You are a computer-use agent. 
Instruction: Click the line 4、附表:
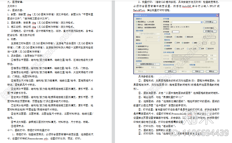pos(12,39)
